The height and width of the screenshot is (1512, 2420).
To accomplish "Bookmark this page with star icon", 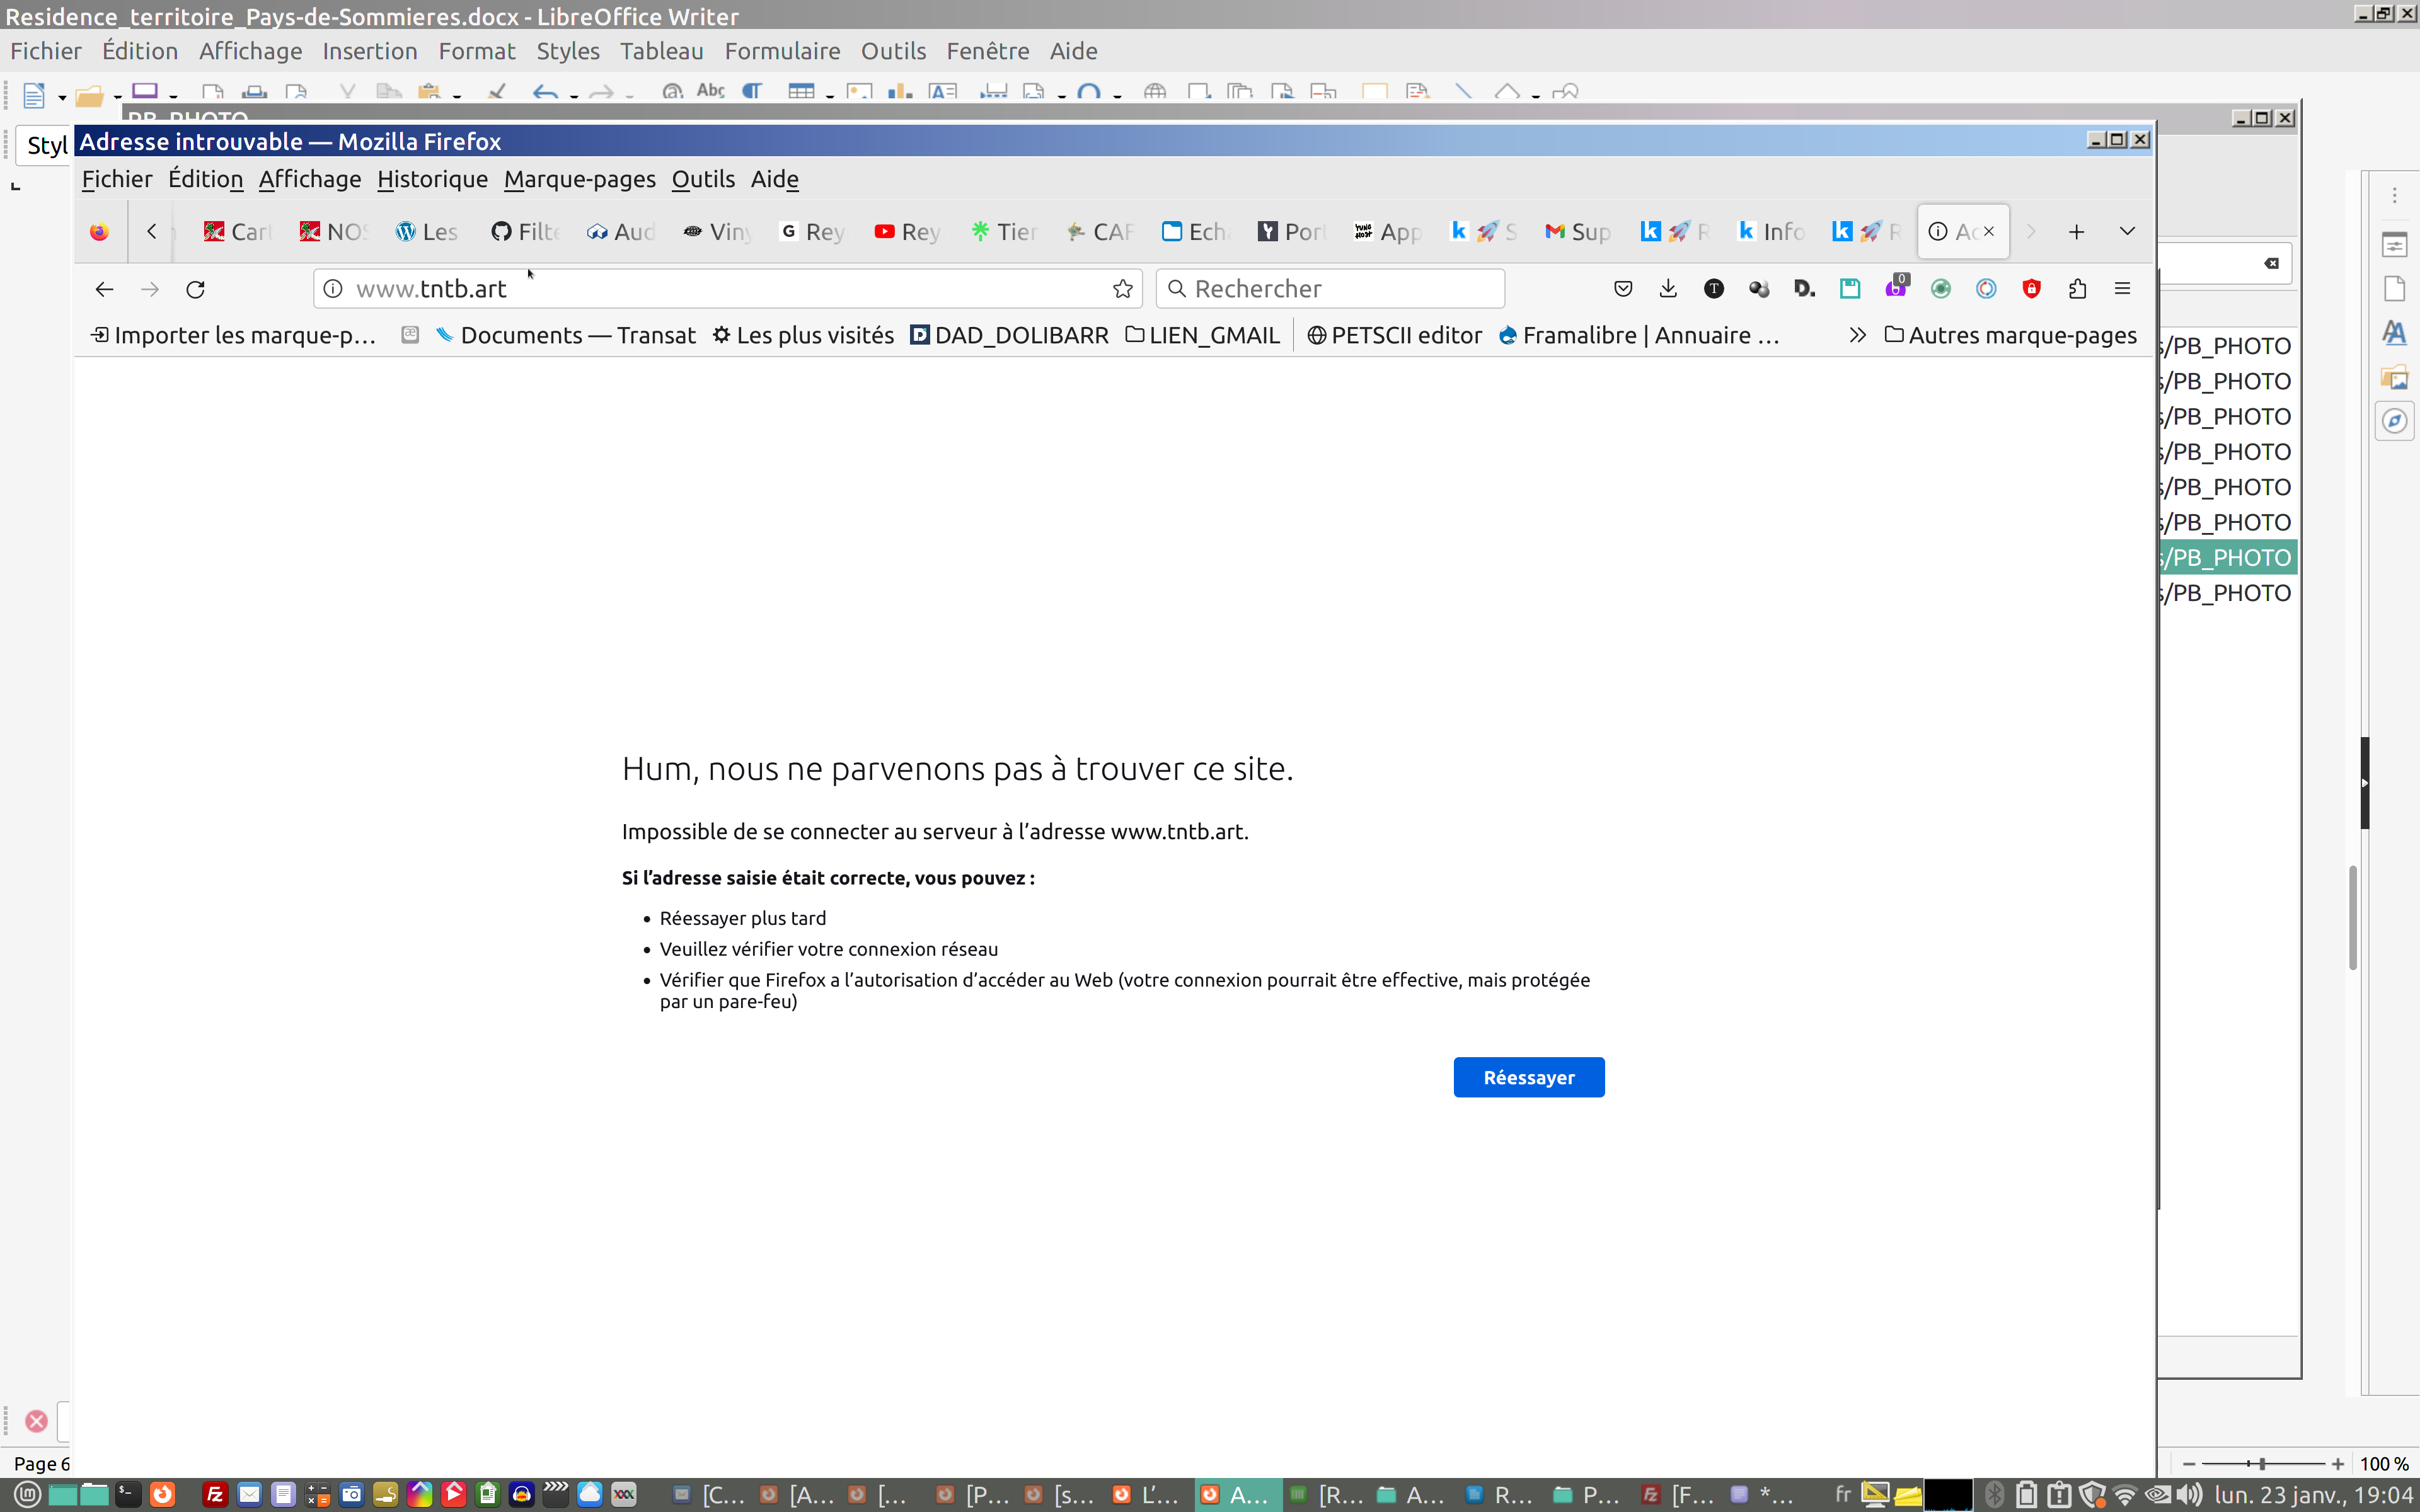I will tap(1123, 289).
